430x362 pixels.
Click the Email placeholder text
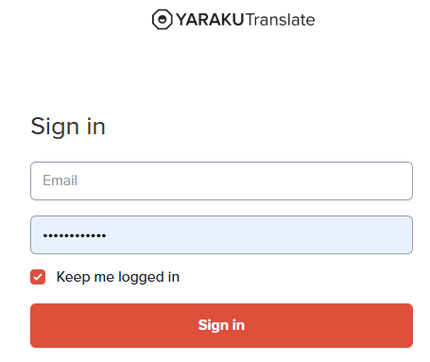click(60, 181)
